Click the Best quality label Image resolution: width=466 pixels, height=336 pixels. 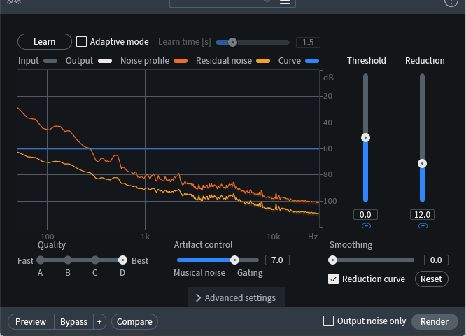click(140, 261)
